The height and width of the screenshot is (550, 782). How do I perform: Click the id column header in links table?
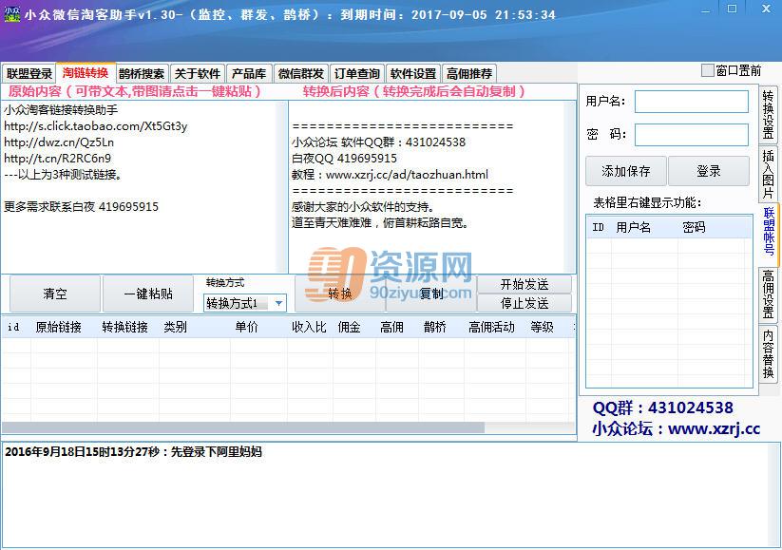coord(14,327)
